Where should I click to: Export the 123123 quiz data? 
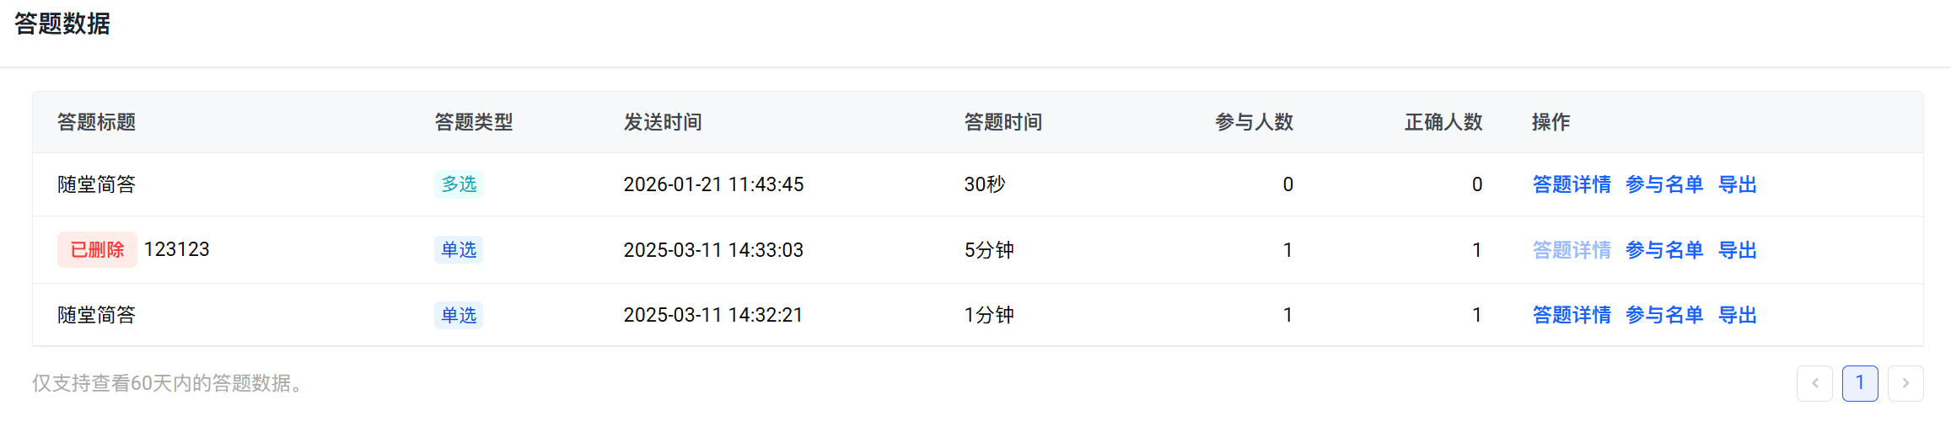(1738, 250)
